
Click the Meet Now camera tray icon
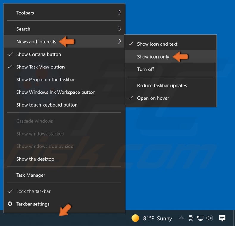tap(191, 218)
